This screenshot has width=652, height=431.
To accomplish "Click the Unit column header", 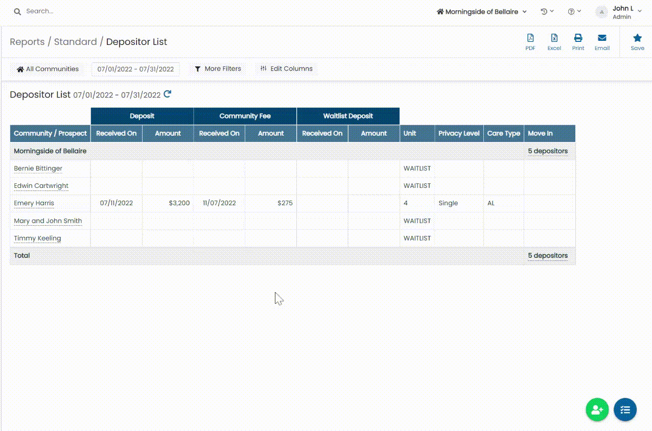I will pyautogui.click(x=417, y=133).
